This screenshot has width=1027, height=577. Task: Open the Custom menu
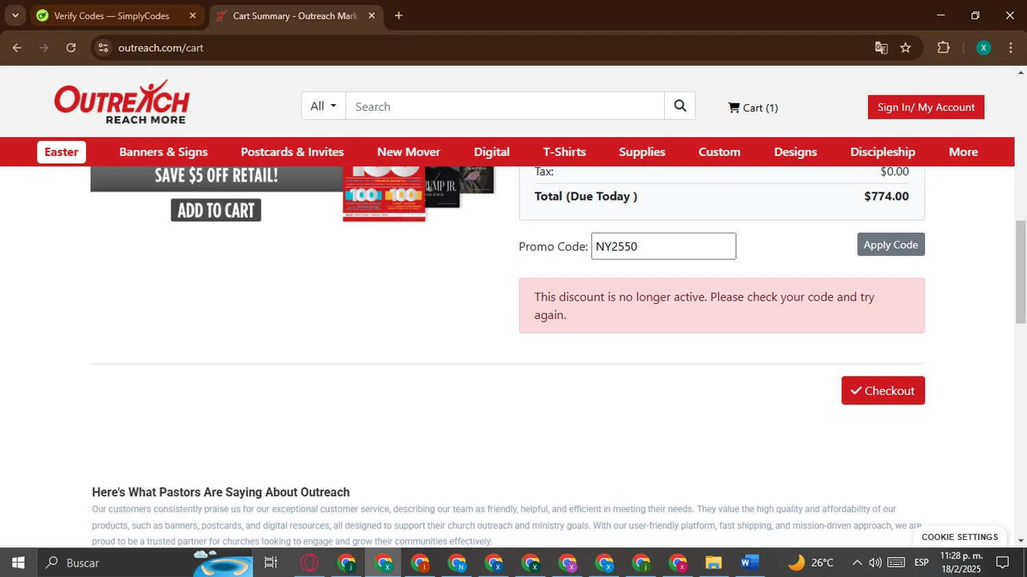tap(720, 152)
